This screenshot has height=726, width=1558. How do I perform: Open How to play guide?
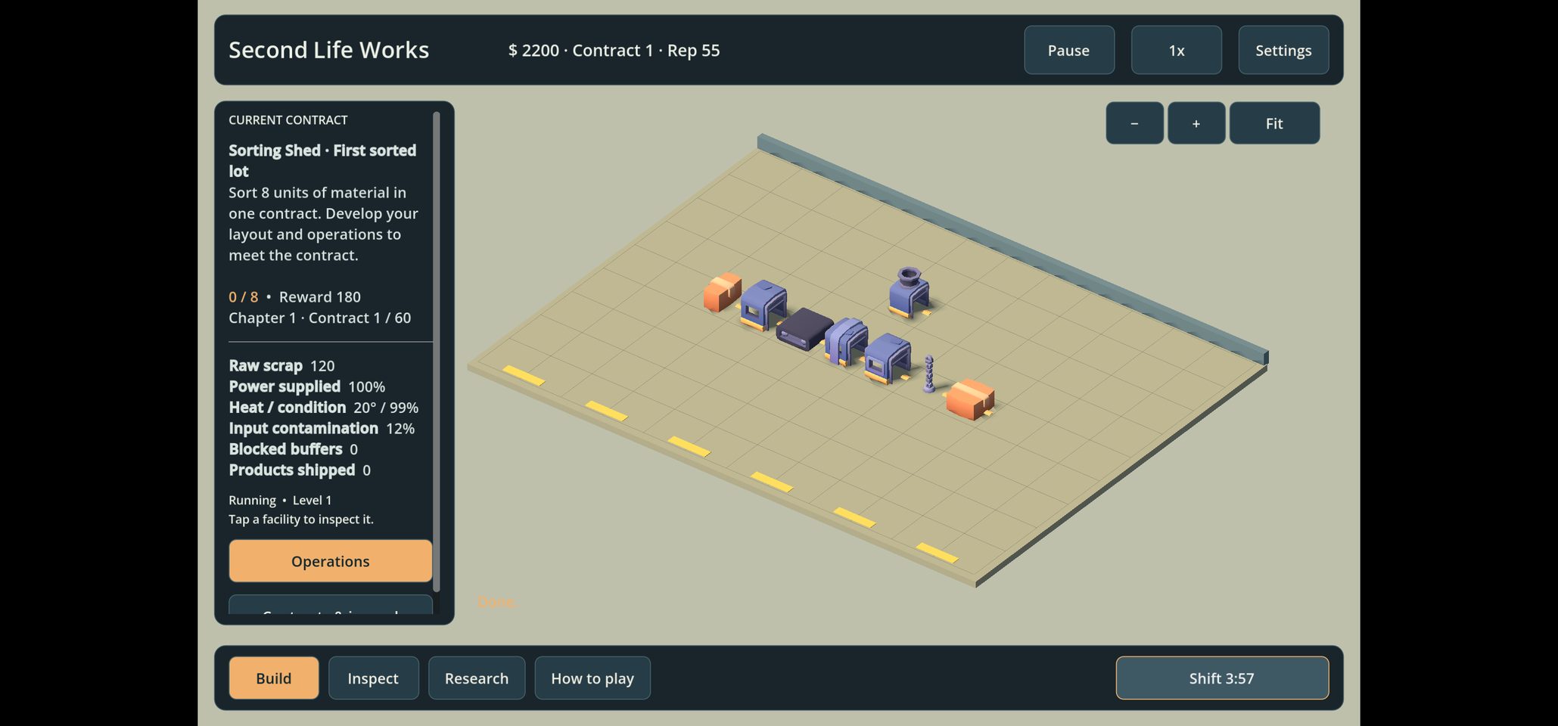[592, 678]
